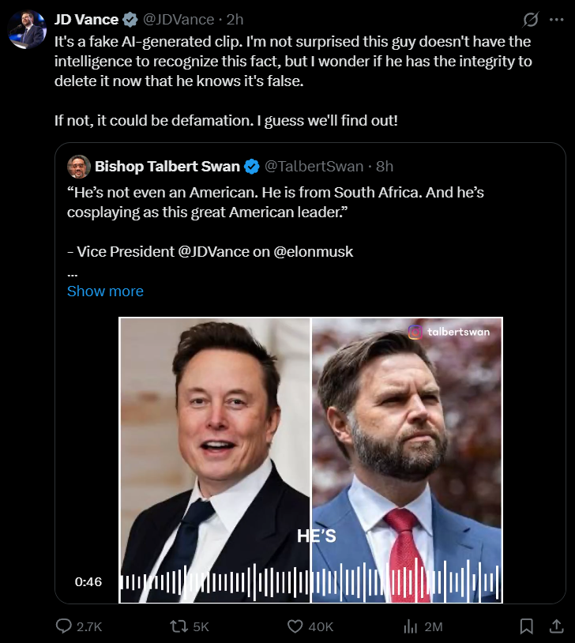Like the post with heart icon
This screenshot has height=643, width=575.
point(295,626)
